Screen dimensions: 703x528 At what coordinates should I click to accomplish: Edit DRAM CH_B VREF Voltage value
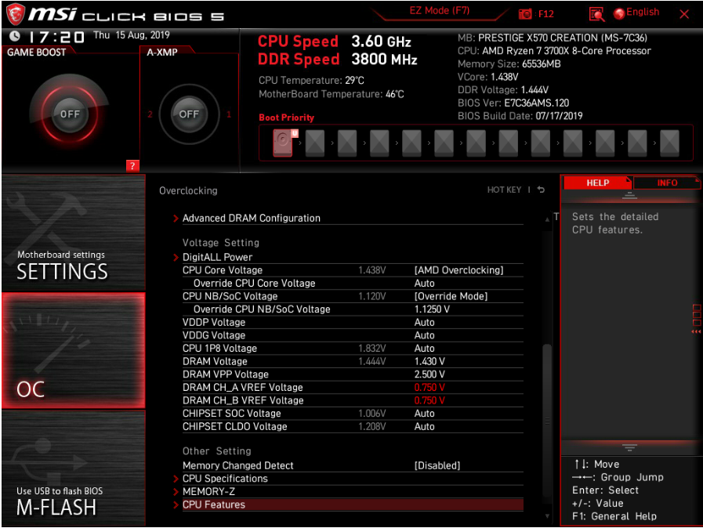point(429,400)
